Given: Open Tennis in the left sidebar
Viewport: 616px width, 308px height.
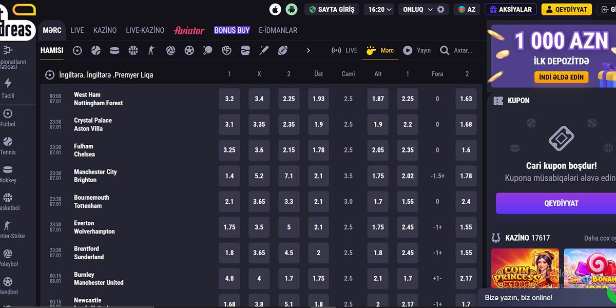Looking at the screenshot, I should pyautogui.click(x=8, y=145).
